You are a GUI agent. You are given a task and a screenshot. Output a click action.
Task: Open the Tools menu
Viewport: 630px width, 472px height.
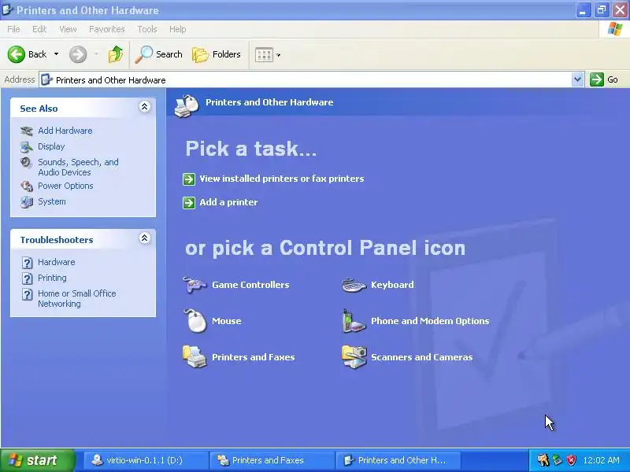(147, 29)
